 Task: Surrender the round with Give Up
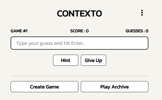click(x=94, y=60)
